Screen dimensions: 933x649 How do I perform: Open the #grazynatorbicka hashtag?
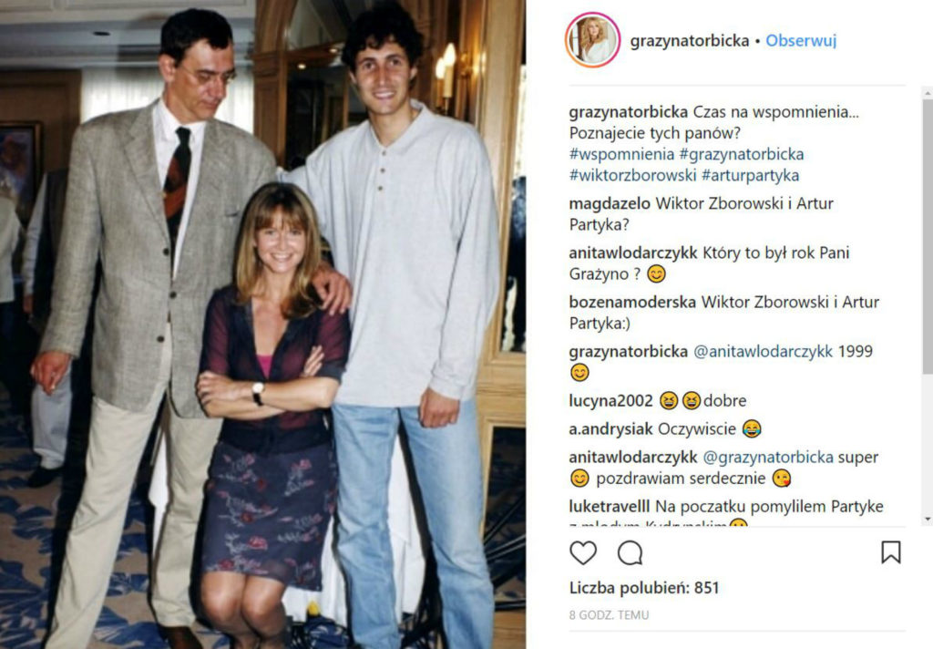pos(742,154)
